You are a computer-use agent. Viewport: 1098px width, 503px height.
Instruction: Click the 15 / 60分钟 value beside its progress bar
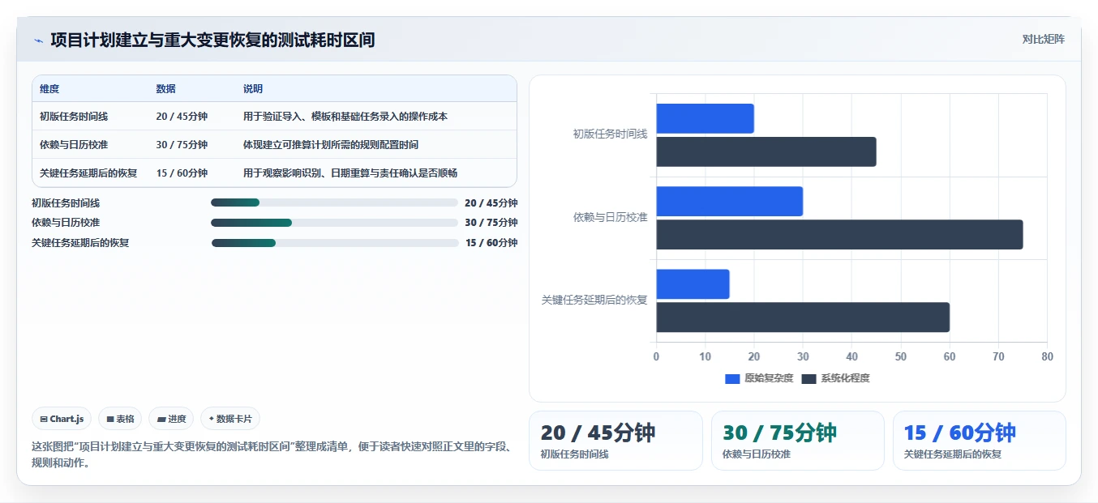click(491, 243)
